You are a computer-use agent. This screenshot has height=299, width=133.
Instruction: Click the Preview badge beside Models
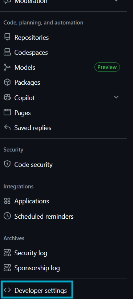click(x=107, y=67)
